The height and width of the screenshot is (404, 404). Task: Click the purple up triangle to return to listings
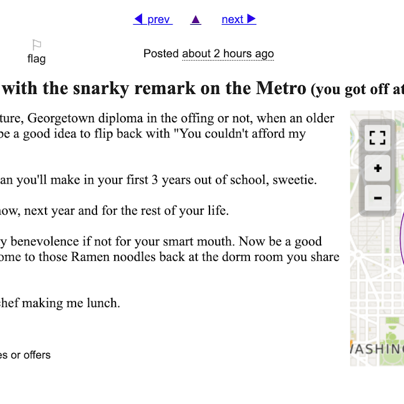[x=196, y=20]
